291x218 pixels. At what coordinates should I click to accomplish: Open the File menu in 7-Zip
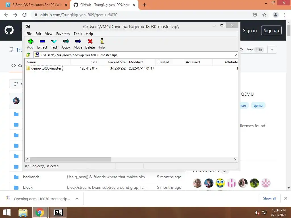(x=29, y=34)
